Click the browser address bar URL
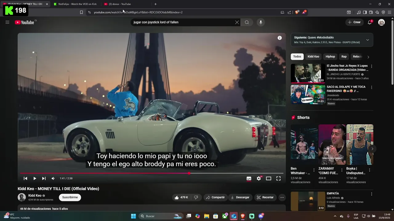 pos(138,12)
